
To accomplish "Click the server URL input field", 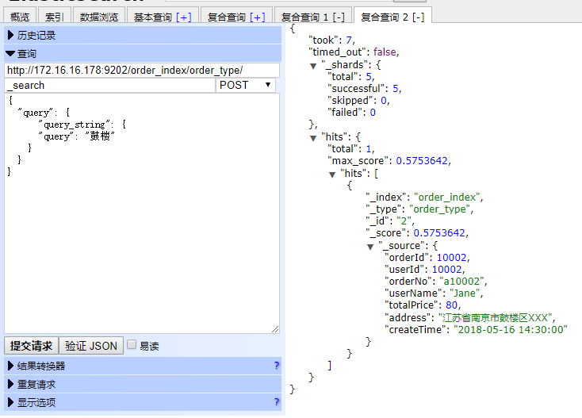I will pyautogui.click(x=143, y=71).
